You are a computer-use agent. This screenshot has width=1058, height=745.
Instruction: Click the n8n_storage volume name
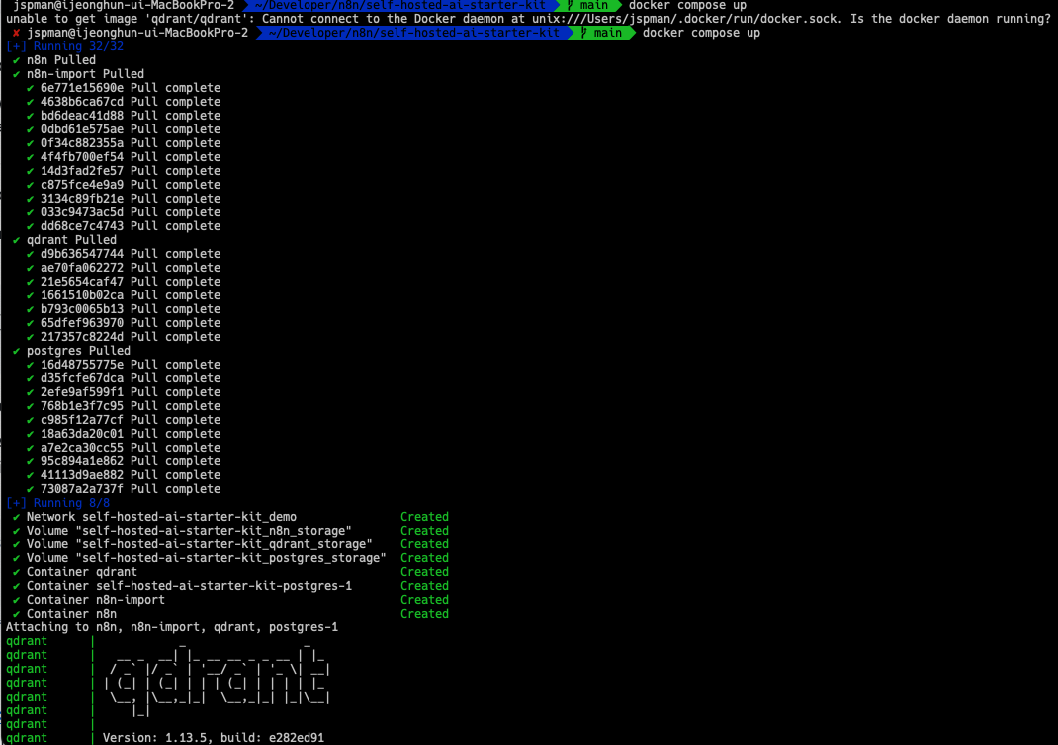214,531
